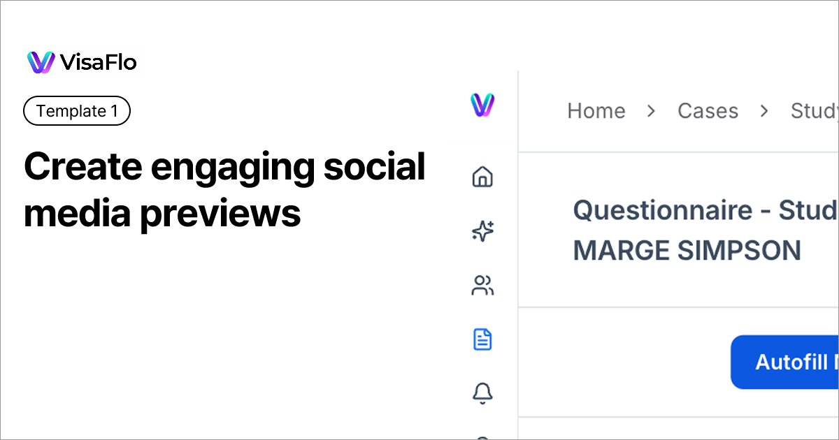Click the chevron after the Cases breadcrumb
The image size is (839, 440).
pyautogui.click(x=764, y=111)
